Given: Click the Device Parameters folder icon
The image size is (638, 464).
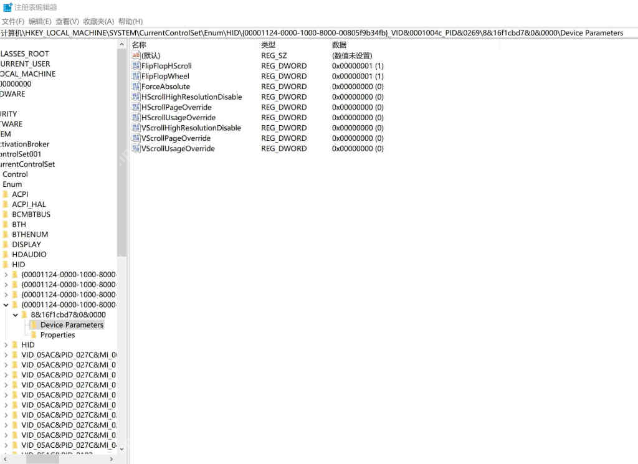Looking at the screenshot, I should 34,325.
